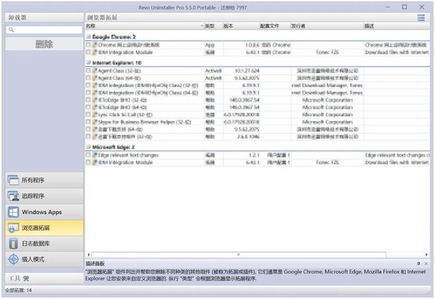This screenshot has height=299, width=436.
Task: Click icon of IDM Integration Module under Microsoft Edge
Action: 94,162
